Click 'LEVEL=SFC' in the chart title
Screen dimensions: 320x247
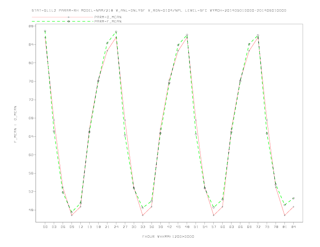pos(196,10)
